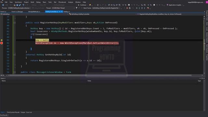
Task: Toggle auto-hide pin on Watch 1 panel
Action: point(202,78)
